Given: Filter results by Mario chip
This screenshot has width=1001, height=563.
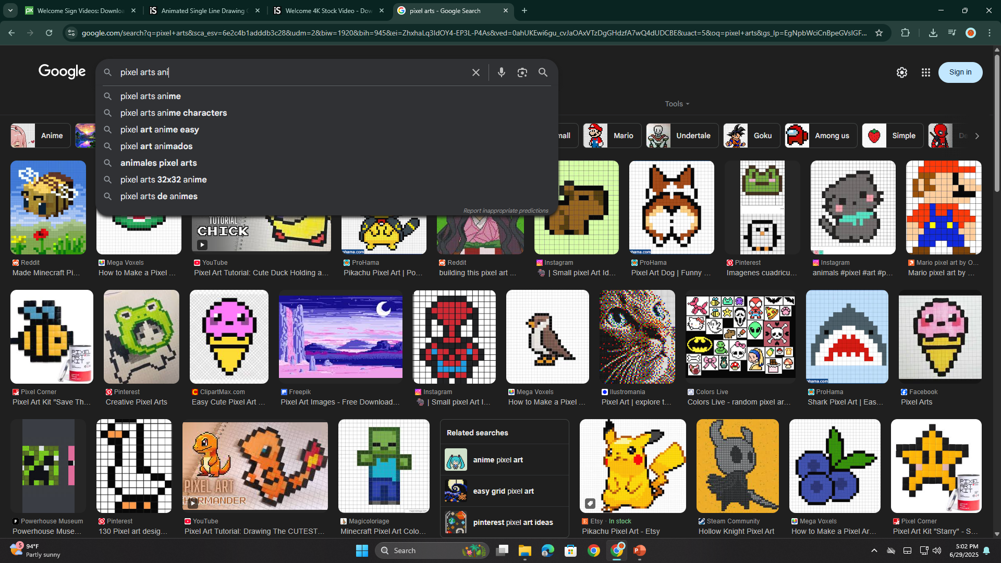Looking at the screenshot, I should [x=612, y=136].
